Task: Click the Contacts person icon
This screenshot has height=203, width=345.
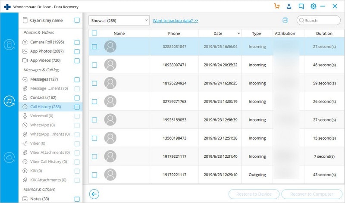Action: click(x=25, y=97)
